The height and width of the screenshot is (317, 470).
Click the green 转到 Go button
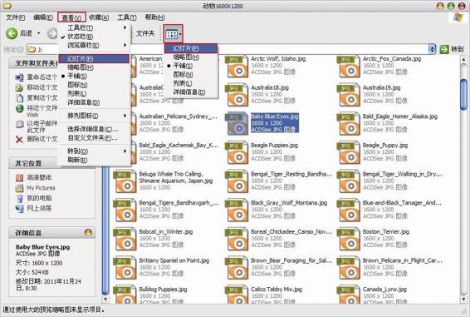[452, 49]
